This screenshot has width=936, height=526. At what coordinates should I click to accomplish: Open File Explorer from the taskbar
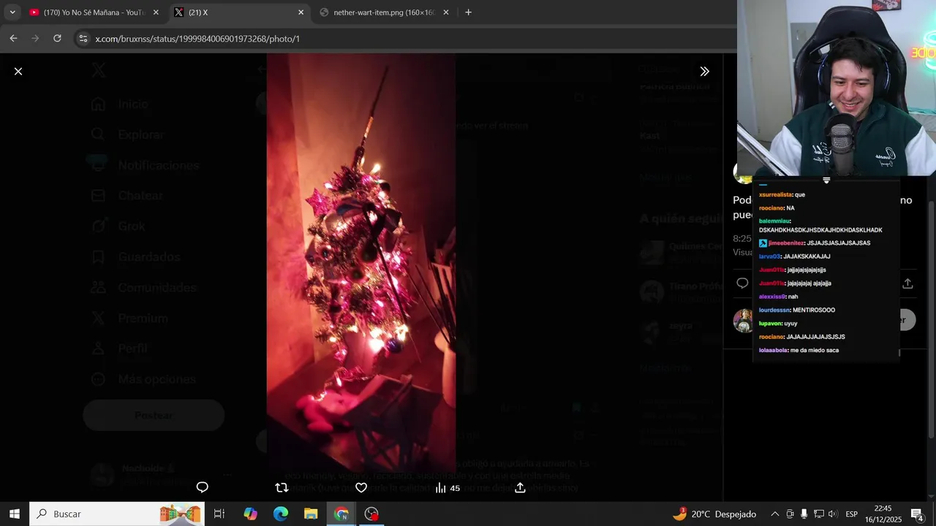tap(311, 514)
